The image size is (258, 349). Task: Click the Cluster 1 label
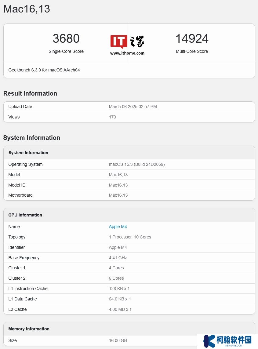[x=17, y=268]
